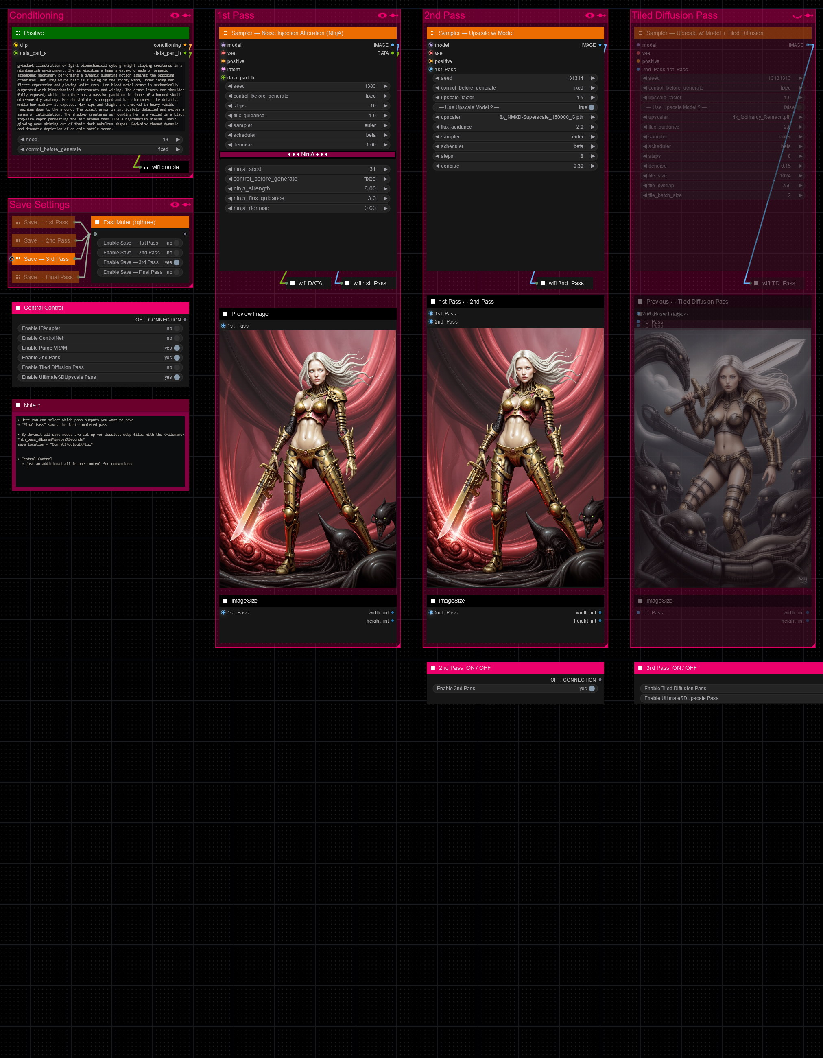Viewport: 823px width, 1058px height.
Task: Open control_before_generate combo in Positive node
Action: (100, 149)
